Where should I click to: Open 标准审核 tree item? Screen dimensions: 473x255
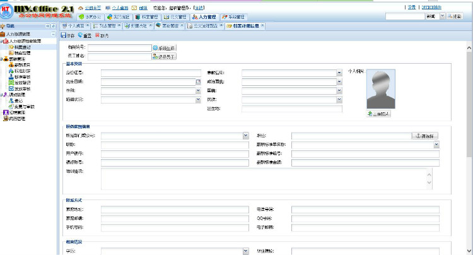click(20, 77)
